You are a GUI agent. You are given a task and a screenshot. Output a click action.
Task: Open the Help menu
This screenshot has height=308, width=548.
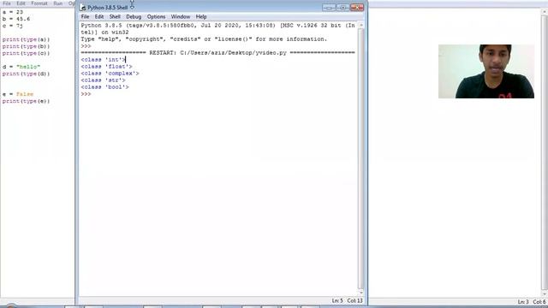coord(201,17)
